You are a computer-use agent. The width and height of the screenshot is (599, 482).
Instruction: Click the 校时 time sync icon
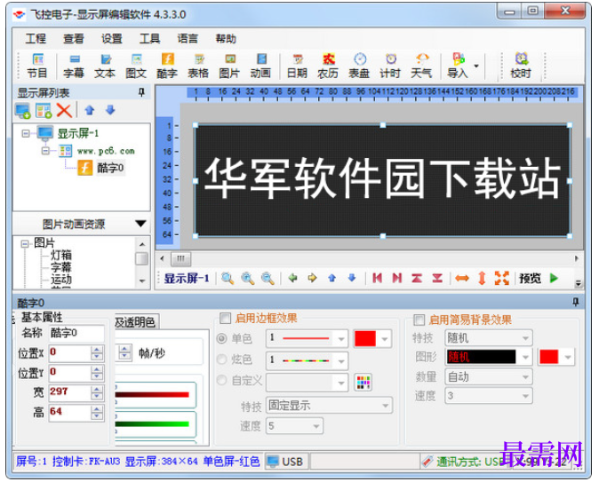[x=521, y=66]
